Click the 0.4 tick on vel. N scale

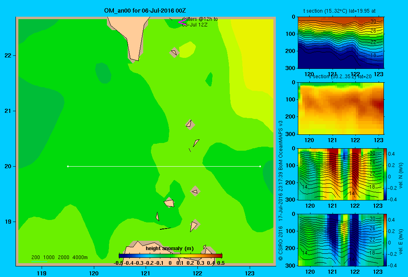click(391, 154)
